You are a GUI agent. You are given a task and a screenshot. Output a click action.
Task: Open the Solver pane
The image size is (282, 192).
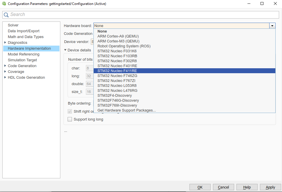tap(13, 25)
